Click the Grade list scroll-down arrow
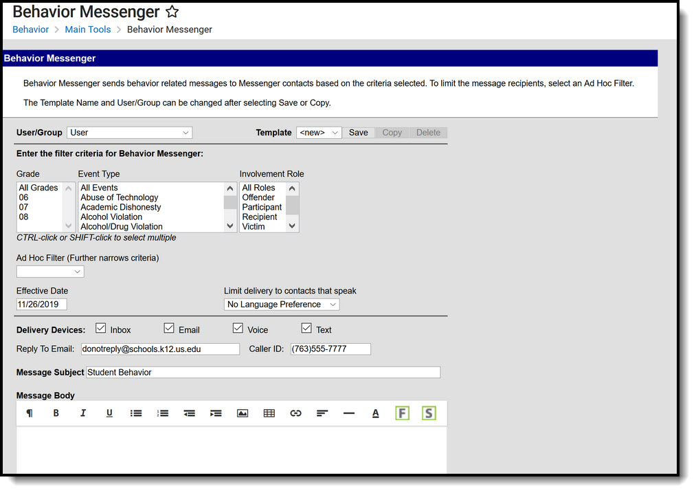696x493 pixels. 68,226
